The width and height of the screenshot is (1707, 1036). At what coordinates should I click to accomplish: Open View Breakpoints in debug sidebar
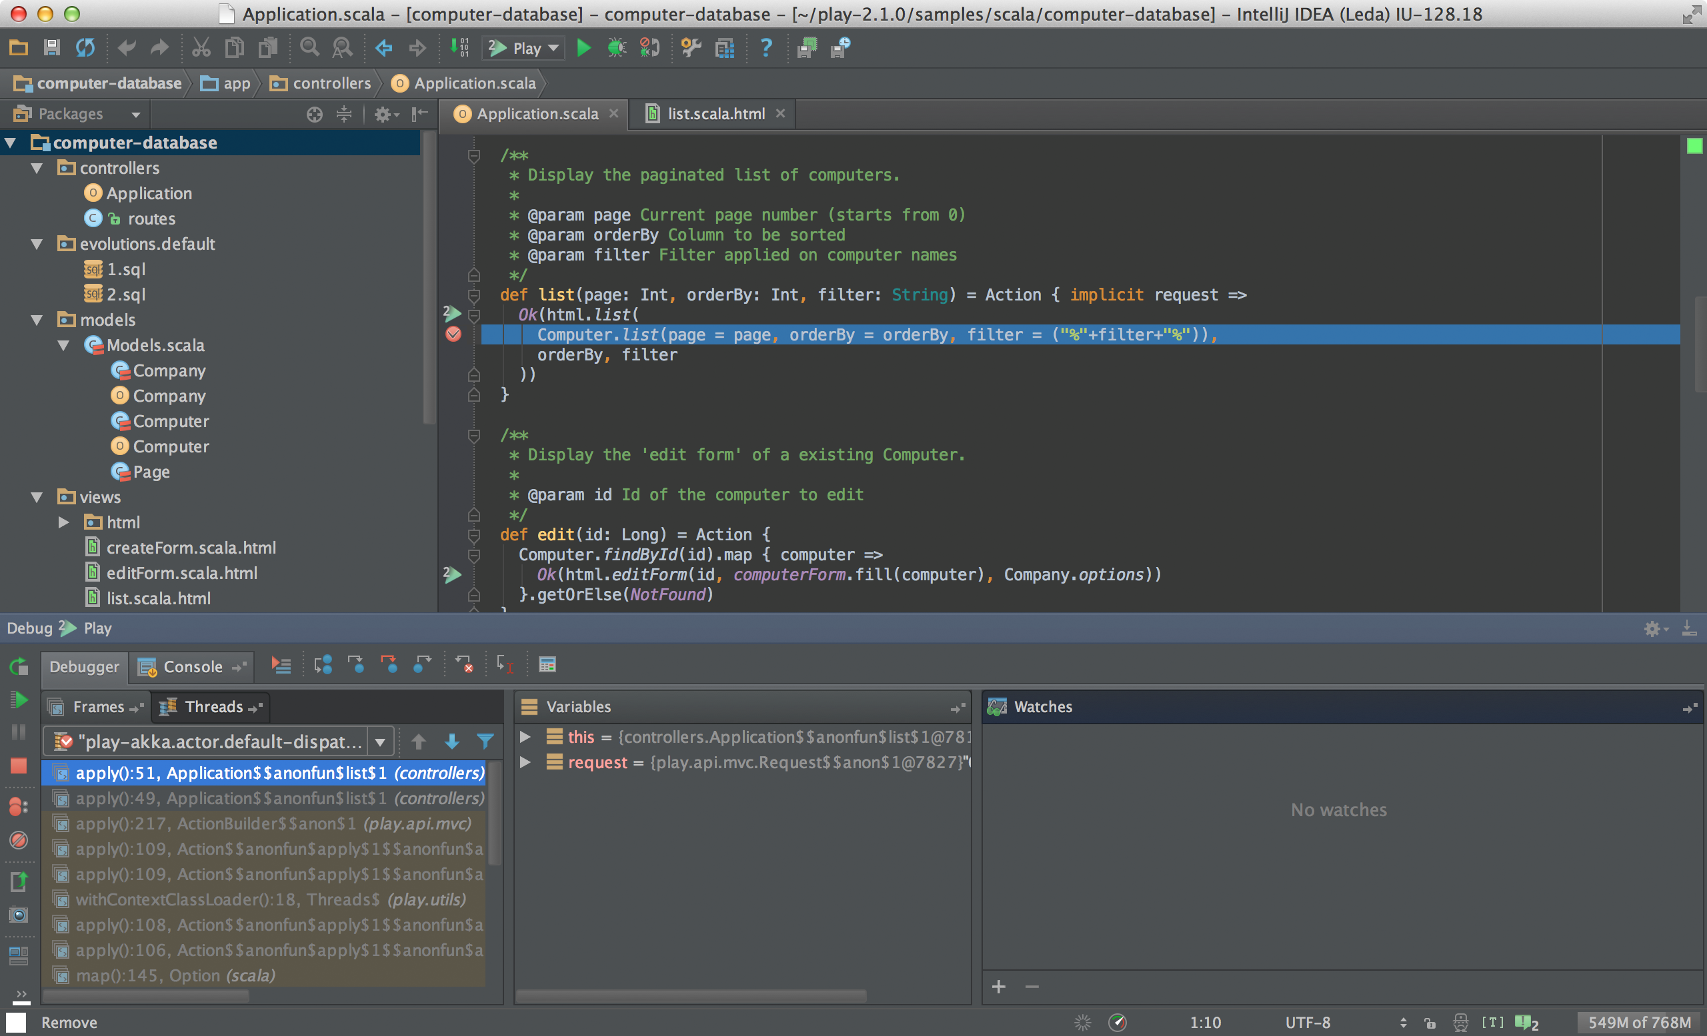coord(19,806)
